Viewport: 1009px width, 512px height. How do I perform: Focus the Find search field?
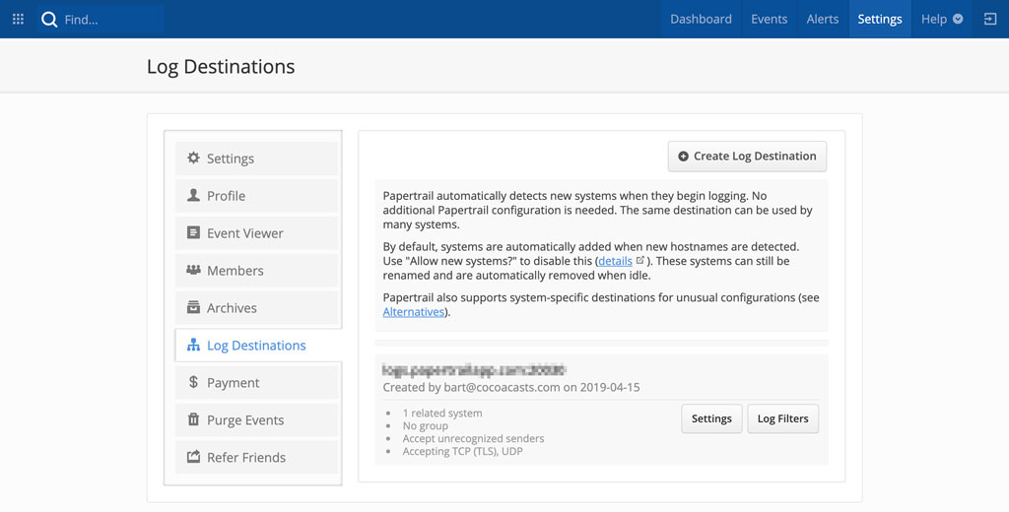pos(100,20)
